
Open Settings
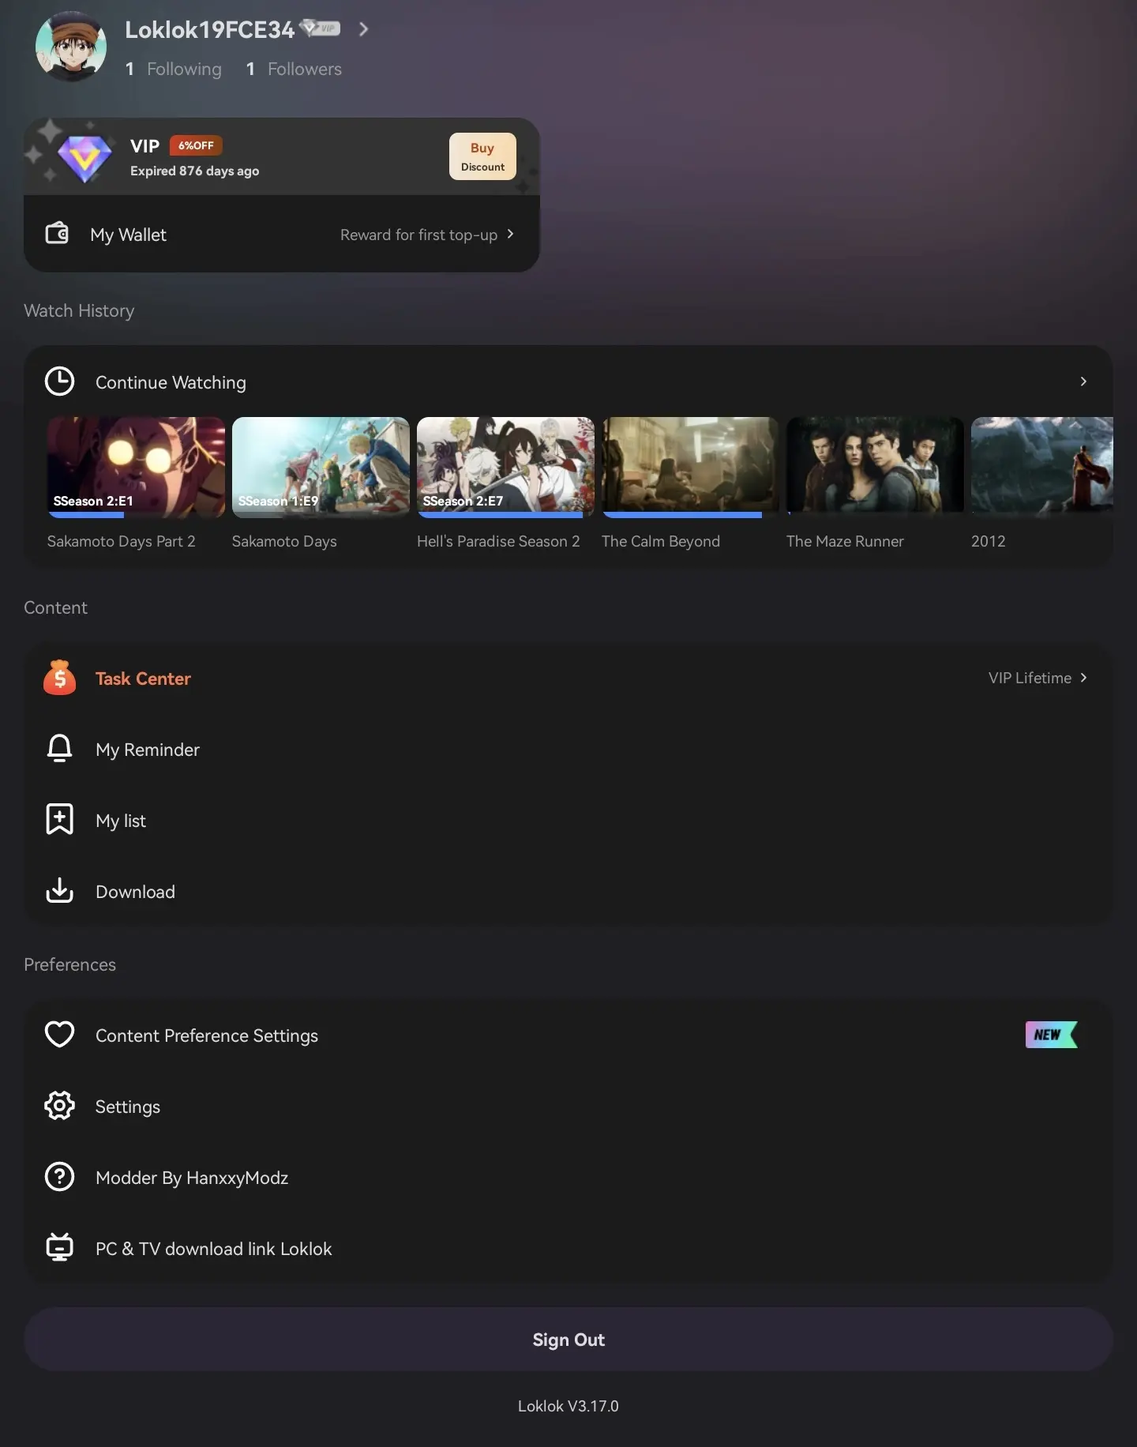(568, 1106)
